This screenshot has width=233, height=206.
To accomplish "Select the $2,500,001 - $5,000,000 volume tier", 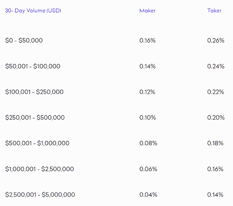I will click(x=40, y=195).
